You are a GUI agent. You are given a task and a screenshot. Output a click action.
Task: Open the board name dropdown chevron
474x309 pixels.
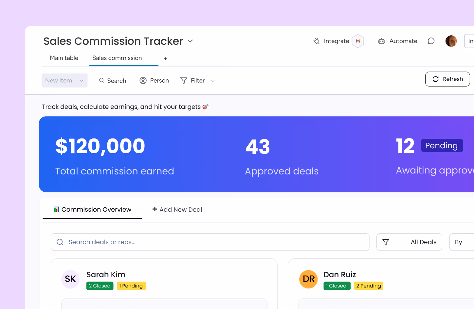click(190, 41)
